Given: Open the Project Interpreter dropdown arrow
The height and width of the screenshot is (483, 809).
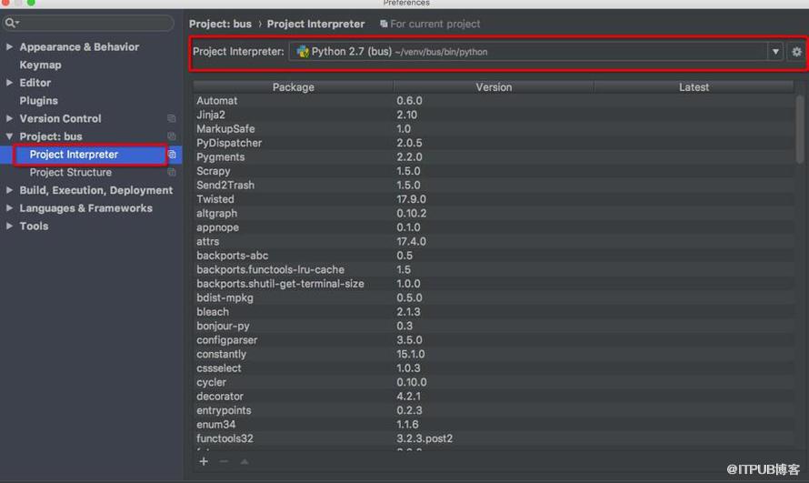Looking at the screenshot, I should coord(775,52).
